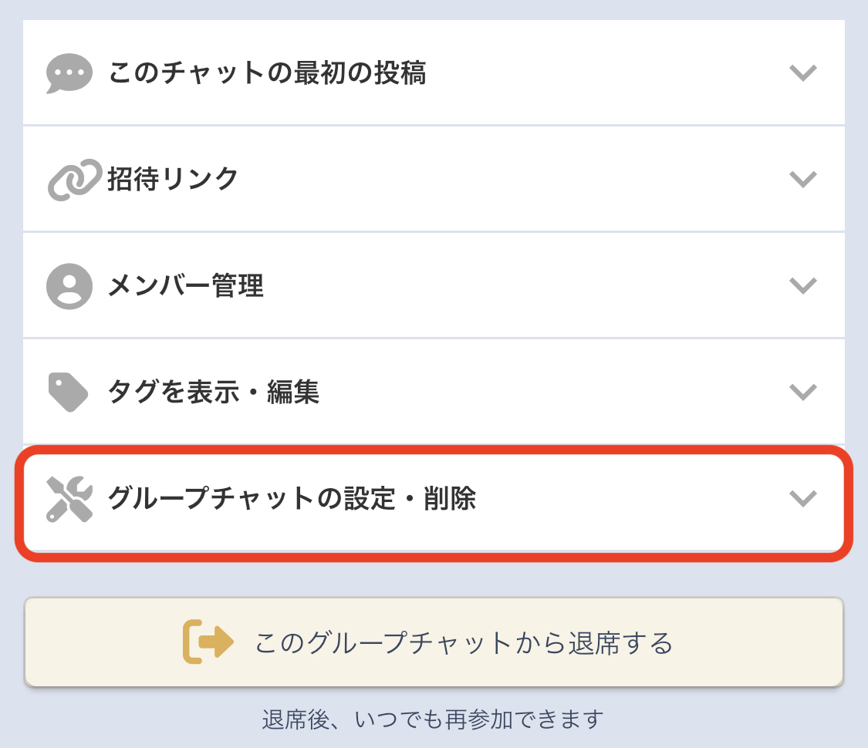This screenshot has width=868, height=748.
Task: Open the メンバー管理 menu label
Action: [x=186, y=286]
